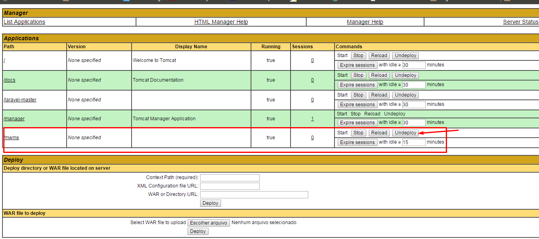Reload the /mwms application
This screenshot has height=239, width=539.
(379, 133)
